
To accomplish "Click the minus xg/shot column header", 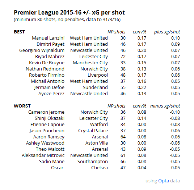I will click(x=165, y=106).
